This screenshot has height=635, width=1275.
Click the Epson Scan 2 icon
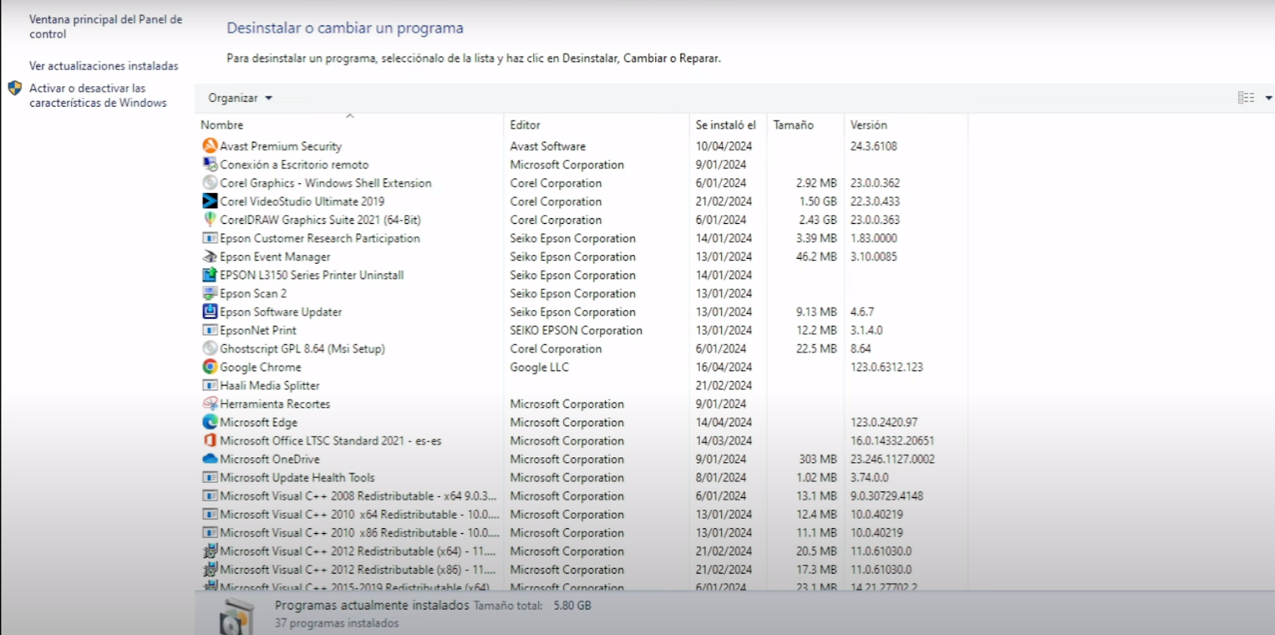[x=210, y=293]
